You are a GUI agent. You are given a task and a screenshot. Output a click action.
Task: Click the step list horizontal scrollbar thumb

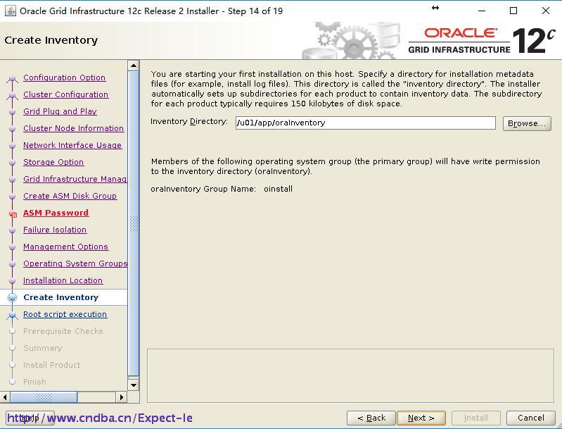[x=44, y=397]
